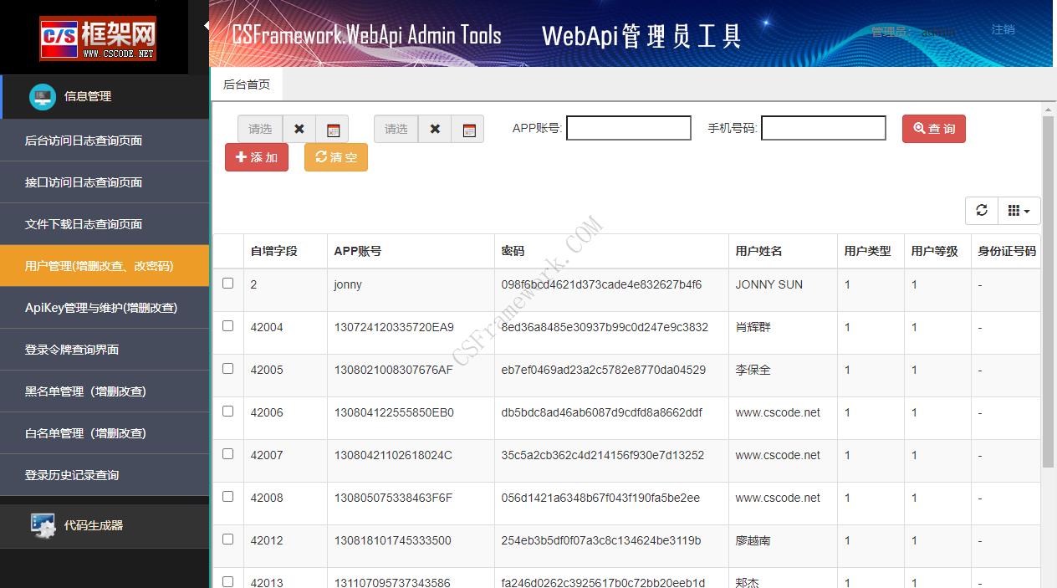Open the second 请选 date dropdown
The width and height of the screenshot is (1057, 588).
pos(396,129)
